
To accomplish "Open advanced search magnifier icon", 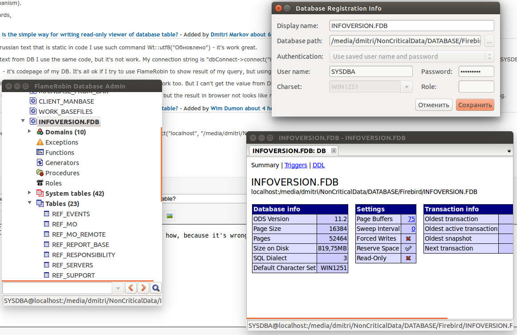I will [x=156, y=288].
